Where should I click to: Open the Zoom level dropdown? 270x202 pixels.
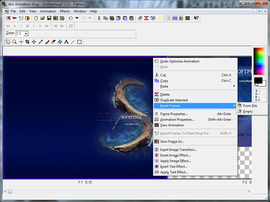point(25,33)
